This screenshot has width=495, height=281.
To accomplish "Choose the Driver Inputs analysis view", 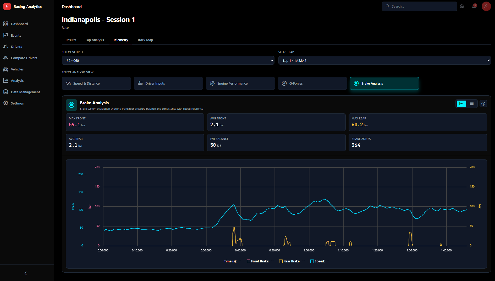I will 168,83.
